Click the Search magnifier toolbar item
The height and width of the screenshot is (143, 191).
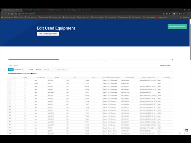coord(30,70)
